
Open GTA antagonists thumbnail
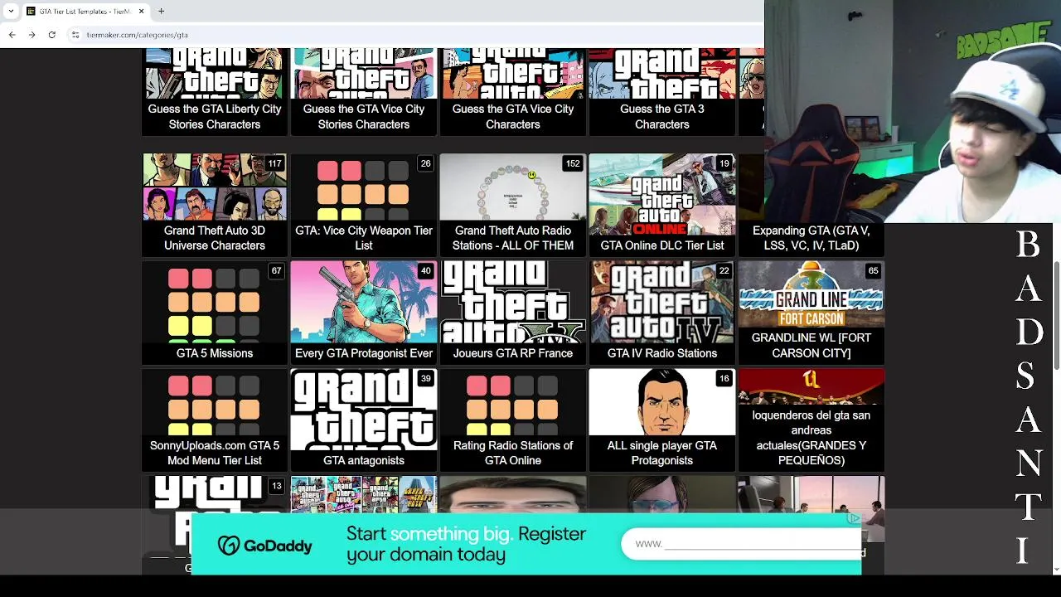point(364,410)
